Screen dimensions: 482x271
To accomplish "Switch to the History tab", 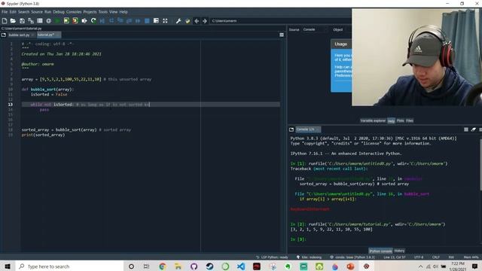I will (x=399, y=251).
